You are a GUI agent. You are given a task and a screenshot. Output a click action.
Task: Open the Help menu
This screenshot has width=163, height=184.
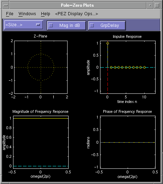pos(46,14)
